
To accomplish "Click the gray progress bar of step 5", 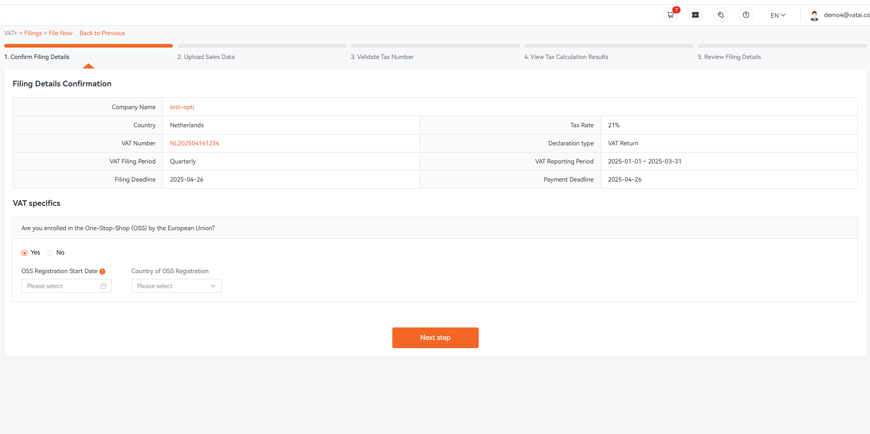I will [x=782, y=46].
